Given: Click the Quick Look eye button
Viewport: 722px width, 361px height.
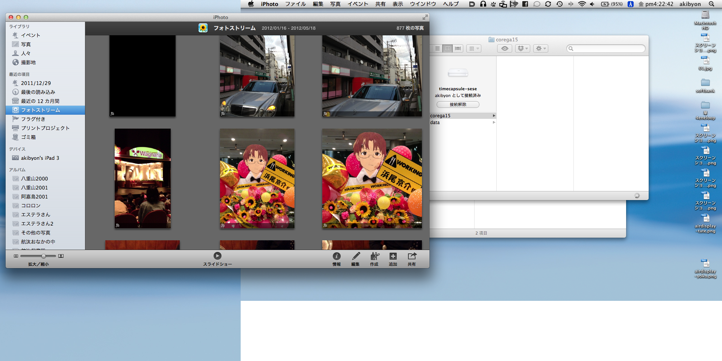Looking at the screenshot, I should pos(505,49).
